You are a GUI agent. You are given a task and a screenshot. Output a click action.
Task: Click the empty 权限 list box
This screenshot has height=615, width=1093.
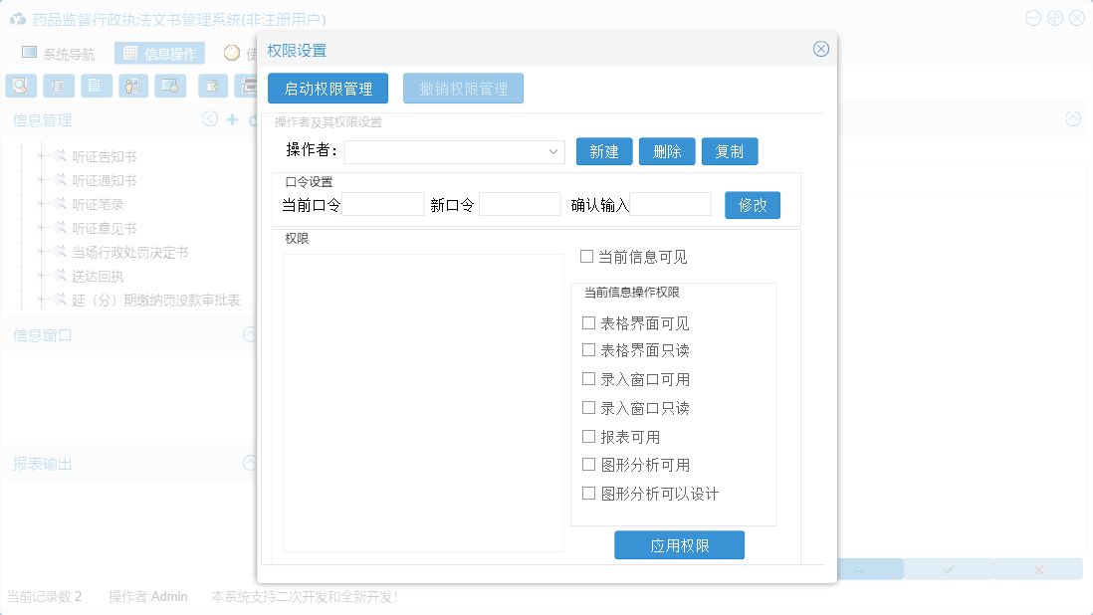coord(423,403)
